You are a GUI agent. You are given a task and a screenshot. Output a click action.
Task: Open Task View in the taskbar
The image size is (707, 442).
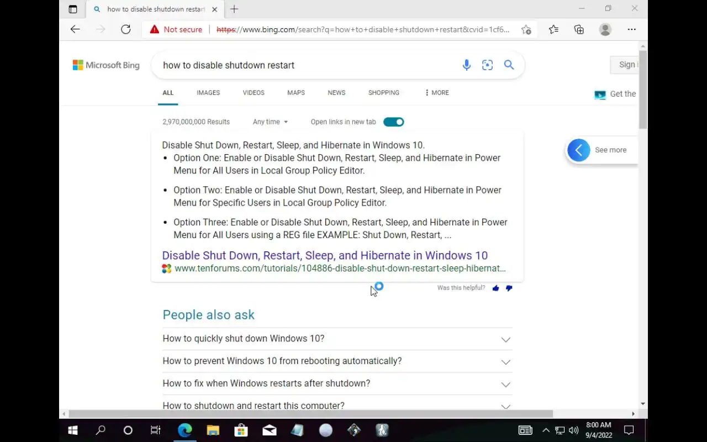click(x=156, y=430)
